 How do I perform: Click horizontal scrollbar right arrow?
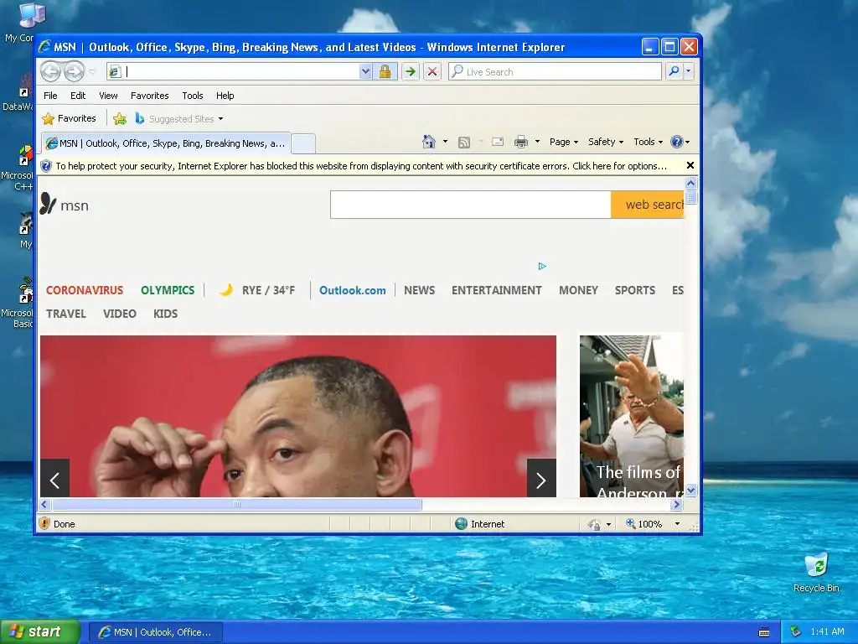click(676, 504)
